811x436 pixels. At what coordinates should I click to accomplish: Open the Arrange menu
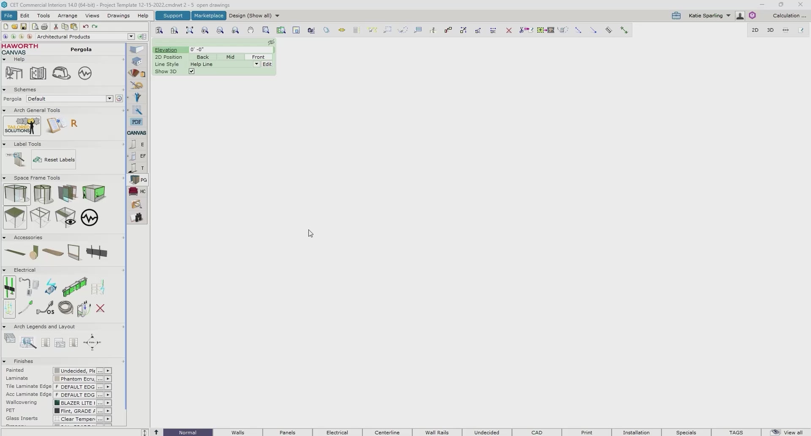pos(68,16)
